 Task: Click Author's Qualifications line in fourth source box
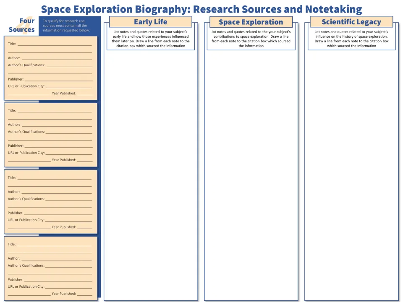(x=69, y=265)
